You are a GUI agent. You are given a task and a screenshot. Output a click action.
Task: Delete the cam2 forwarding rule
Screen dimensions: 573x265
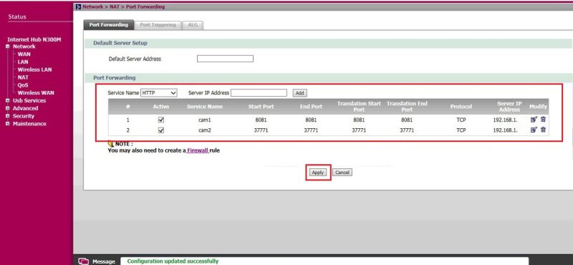pos(543,130)
